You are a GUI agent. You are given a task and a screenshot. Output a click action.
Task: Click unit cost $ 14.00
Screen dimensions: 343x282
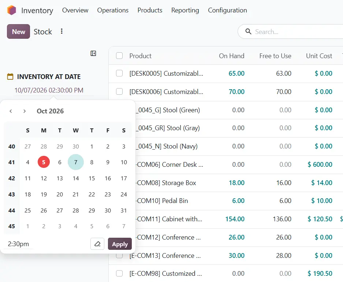point(322,183)
